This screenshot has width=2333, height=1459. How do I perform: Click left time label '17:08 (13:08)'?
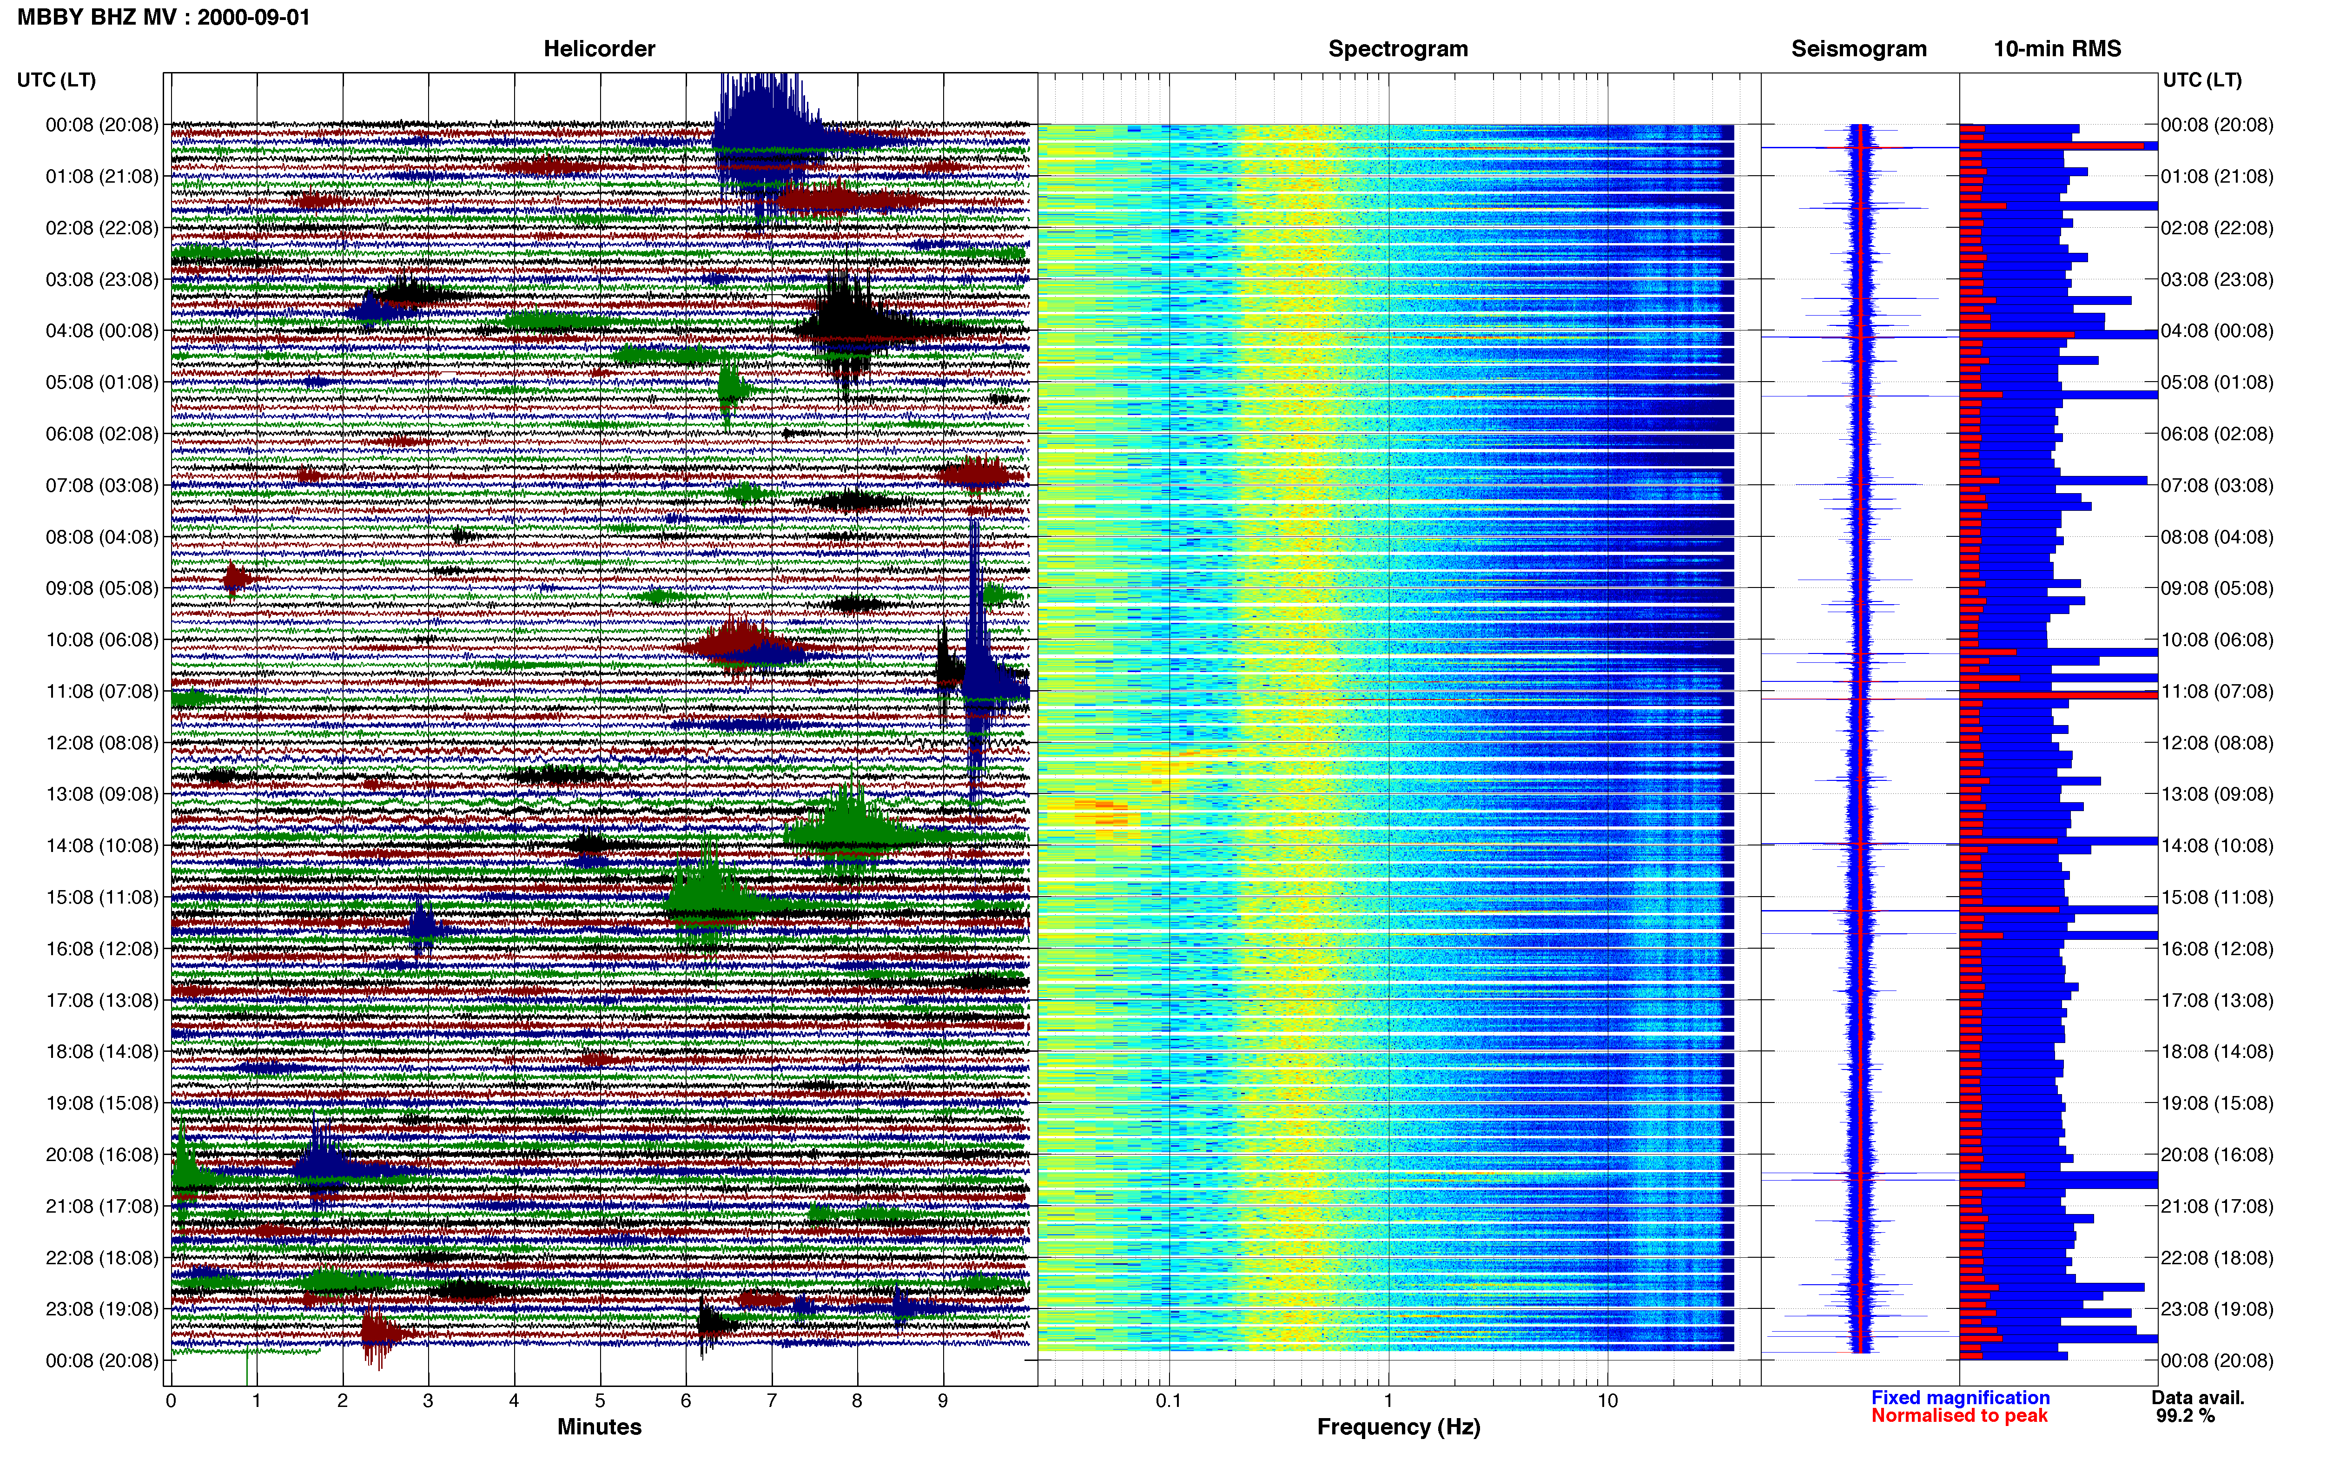point(101,1000)
